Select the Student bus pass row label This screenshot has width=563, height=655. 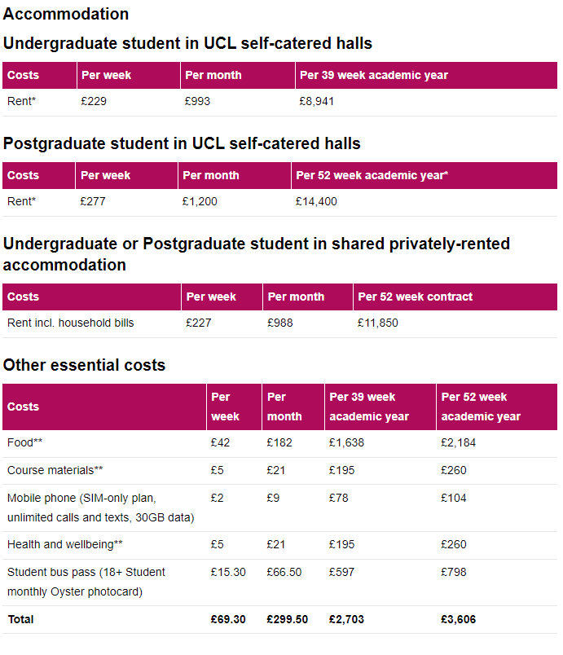click(x=86, y=572)
